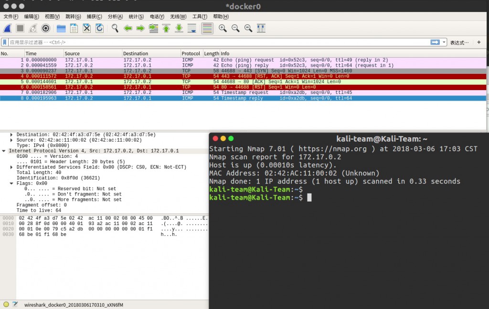Screen dimensions: 489x309
Task: Open capture options gear icon
Action: [x=45, y=28]
